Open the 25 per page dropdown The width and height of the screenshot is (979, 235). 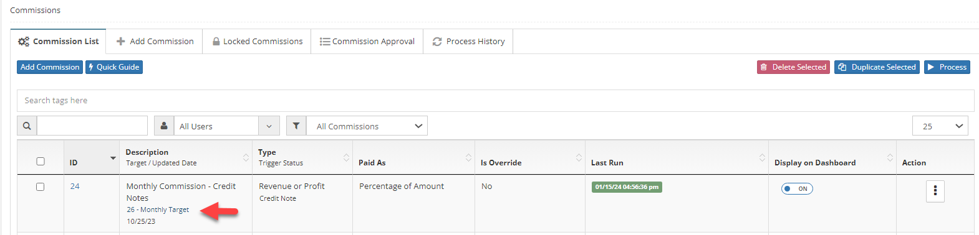click(x=940, y=126)
